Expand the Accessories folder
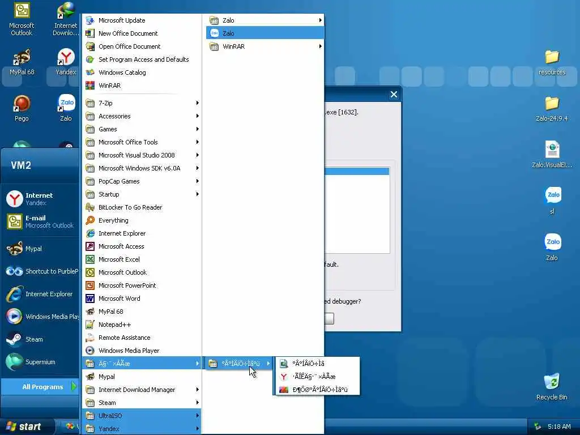 coord(141,116)
